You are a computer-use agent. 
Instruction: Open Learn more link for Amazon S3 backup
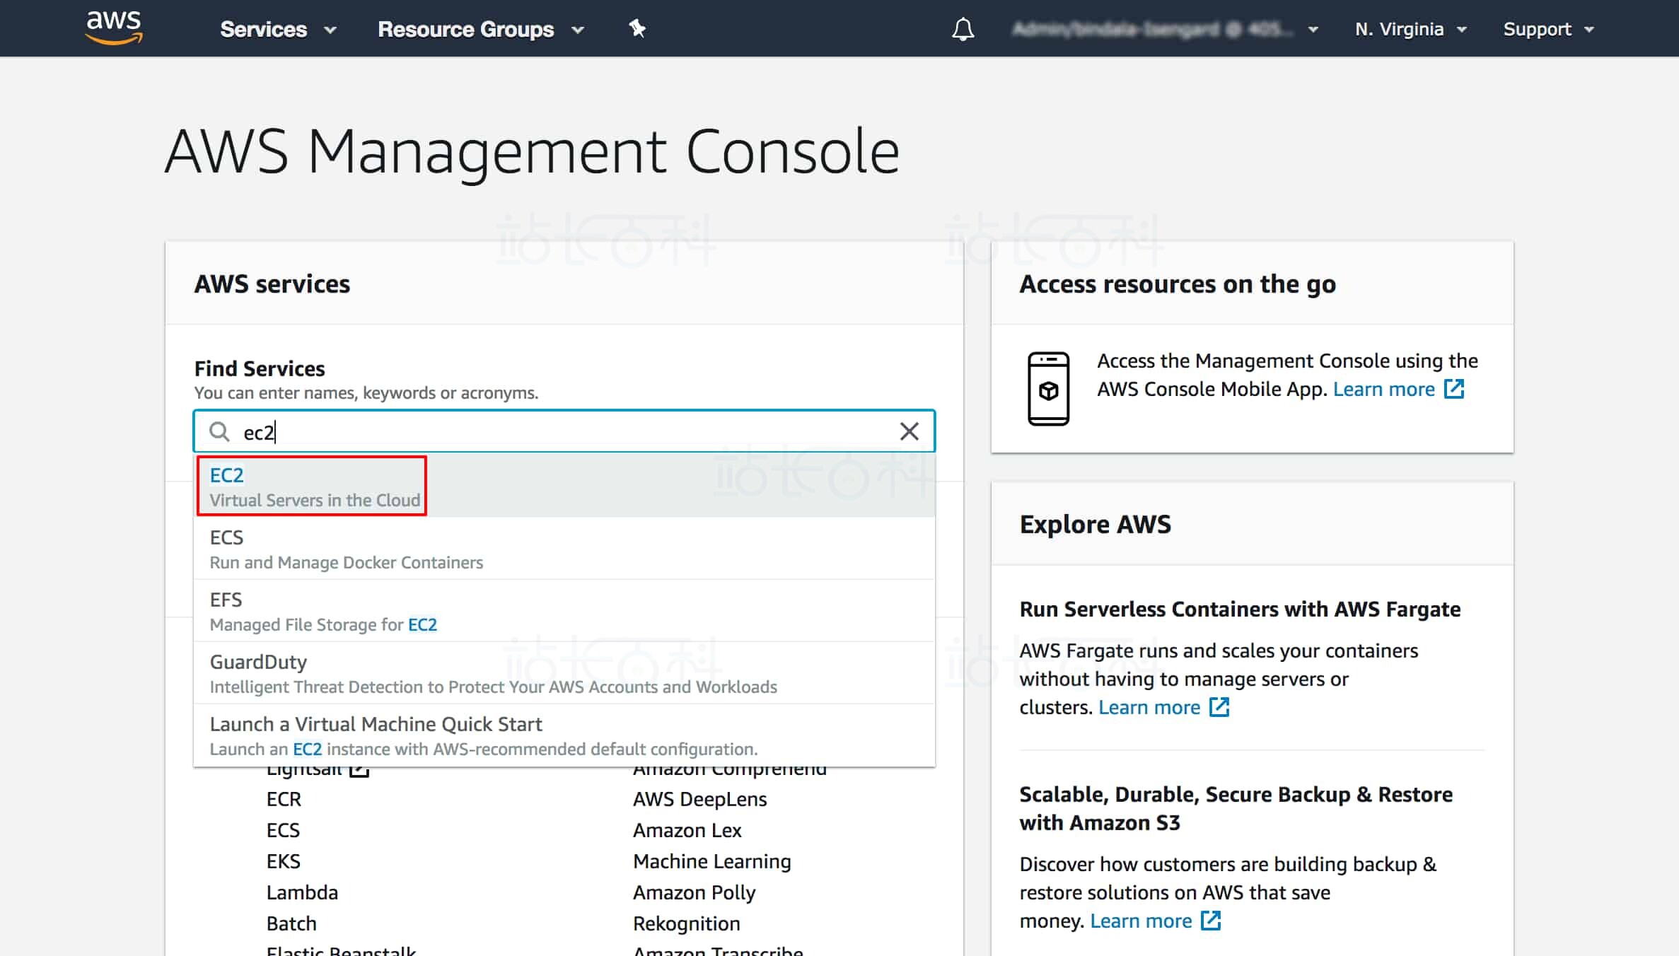click(x=1140, y=921)
